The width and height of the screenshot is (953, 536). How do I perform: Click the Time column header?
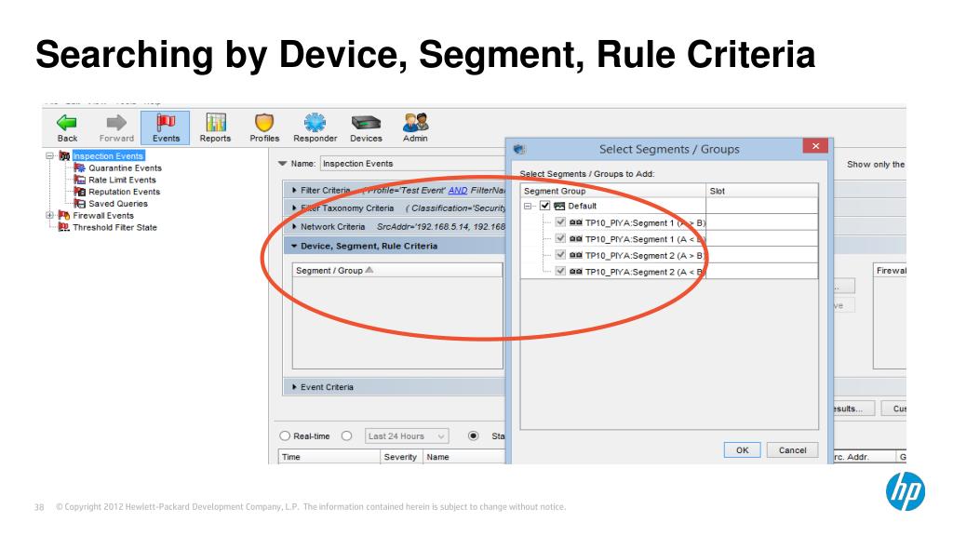[x=329, y=457]
